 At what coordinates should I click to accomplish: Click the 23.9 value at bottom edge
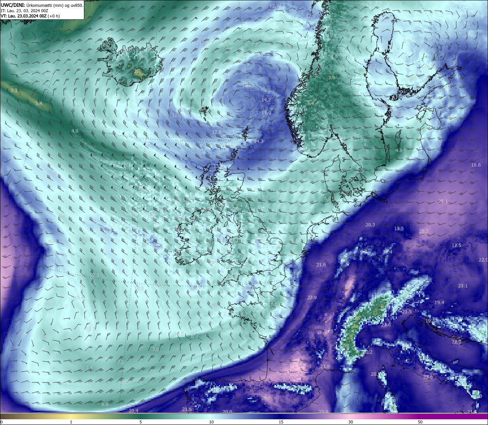point(323,412)
